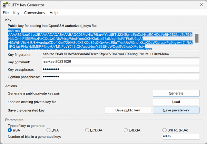Click the 'Confirm passphrase:' label
The image size is (207, 144).
coord(24,77)
